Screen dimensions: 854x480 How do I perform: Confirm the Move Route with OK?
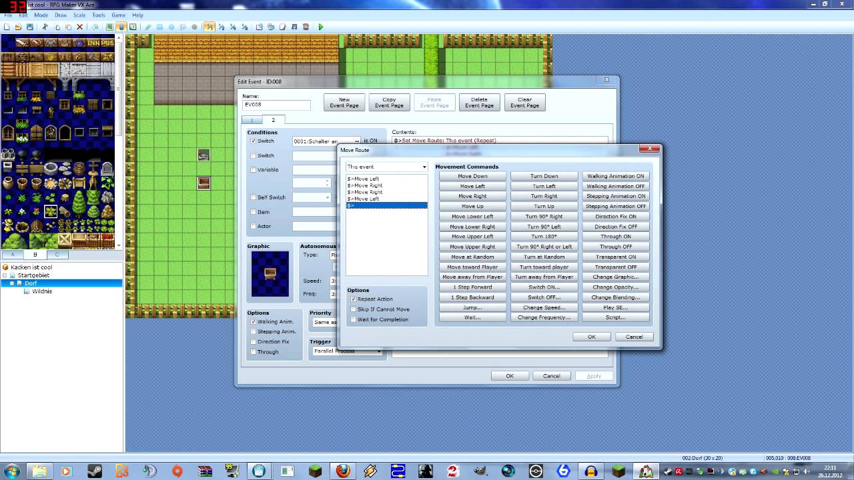591,337
